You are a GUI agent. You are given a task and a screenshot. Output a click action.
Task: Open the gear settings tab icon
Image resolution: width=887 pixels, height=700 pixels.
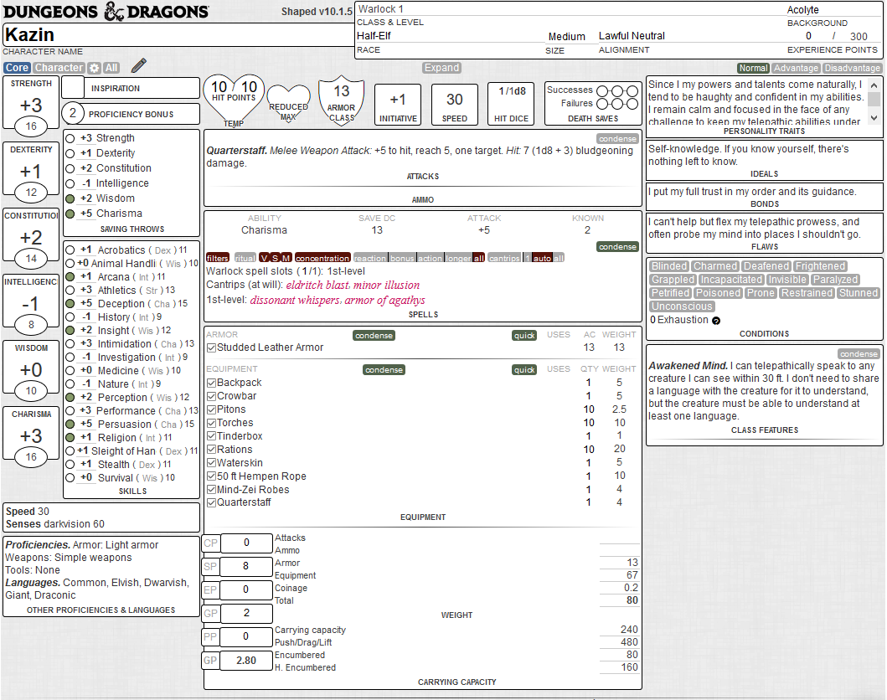click(x=95, y=68)
